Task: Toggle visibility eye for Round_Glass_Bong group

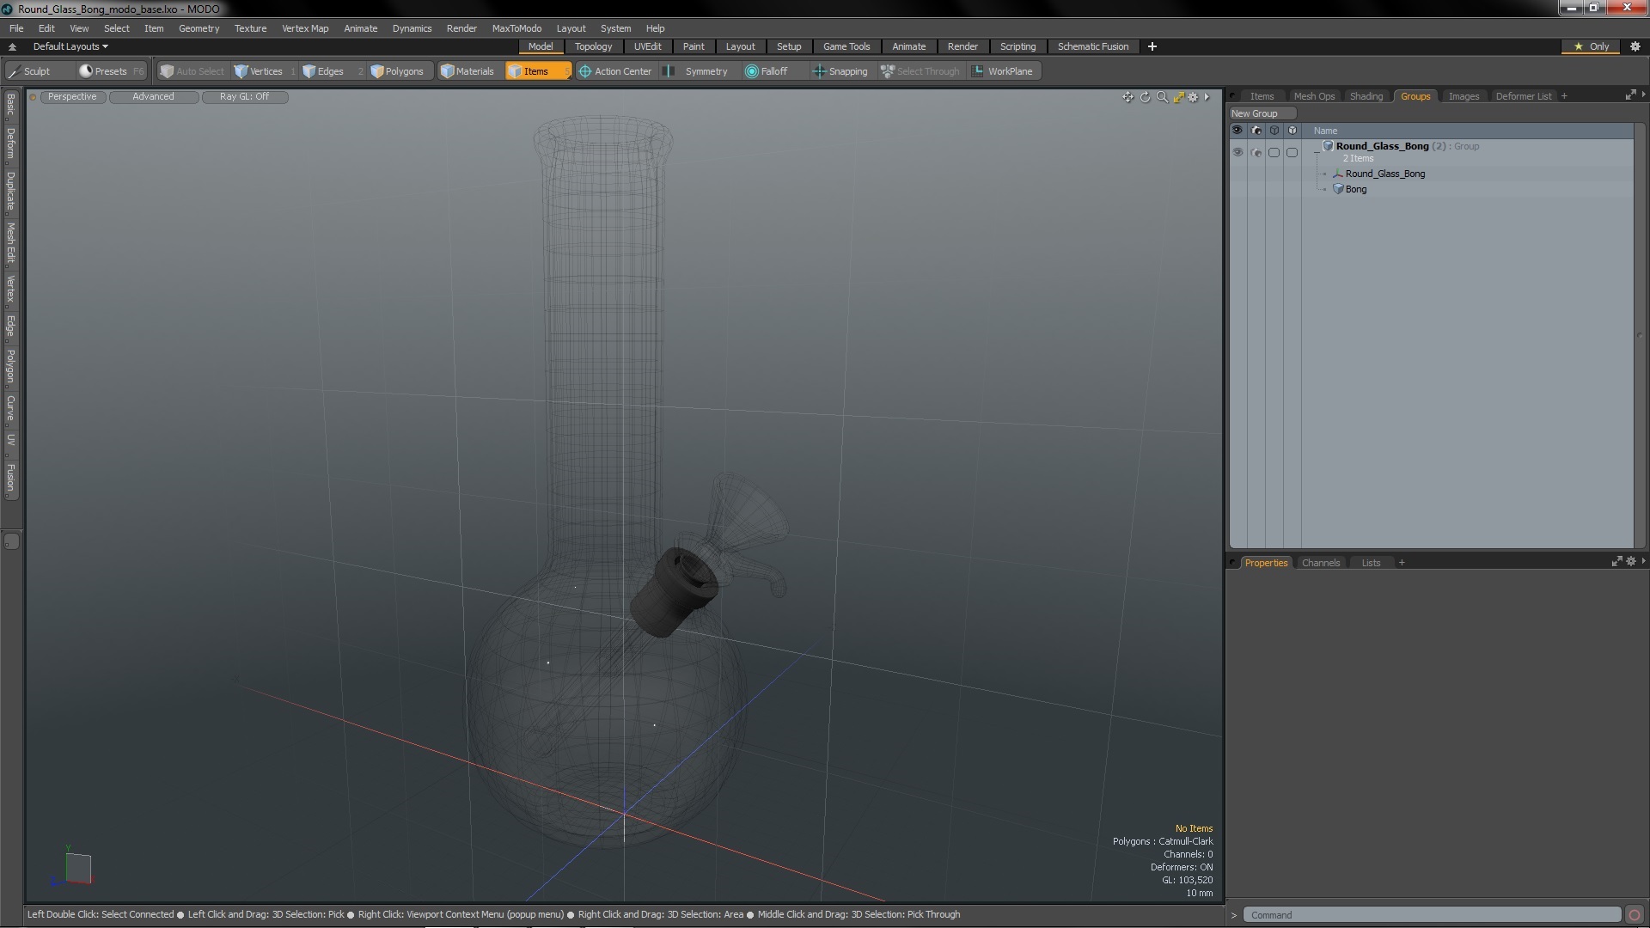Action: [1237, 152]
